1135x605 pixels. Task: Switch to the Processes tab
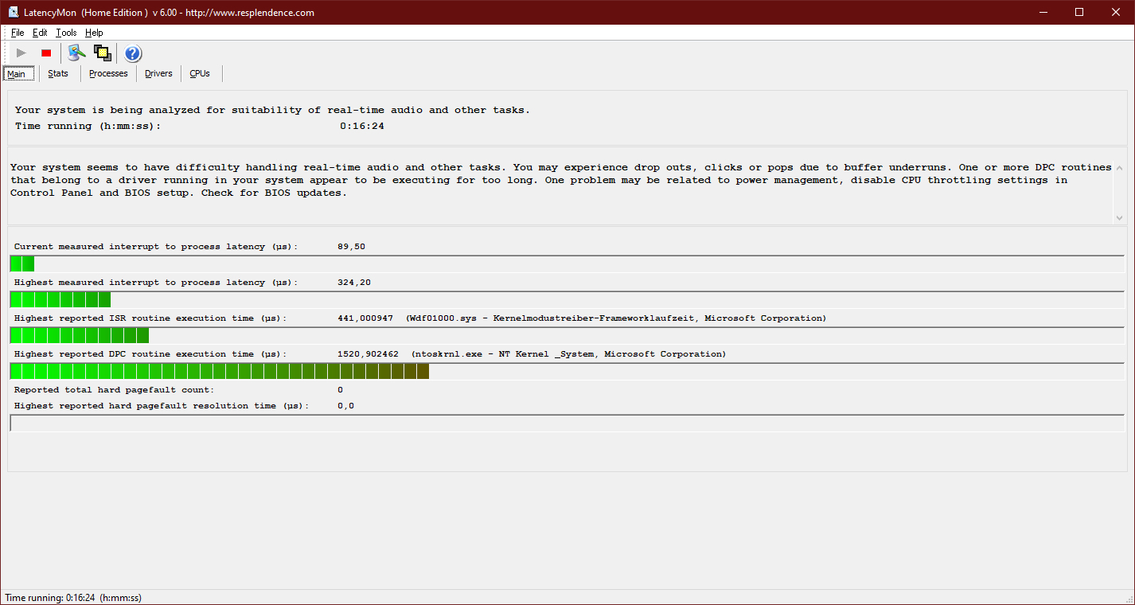coord(108,73)
